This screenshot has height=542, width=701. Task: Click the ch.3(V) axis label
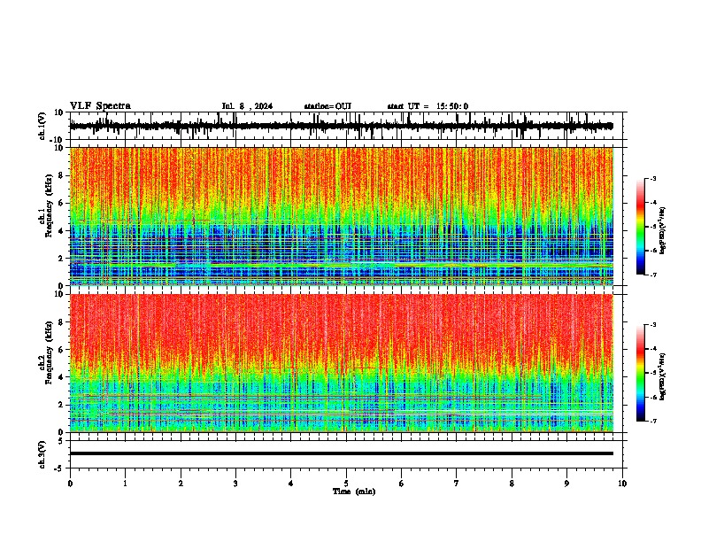[42, 454]
